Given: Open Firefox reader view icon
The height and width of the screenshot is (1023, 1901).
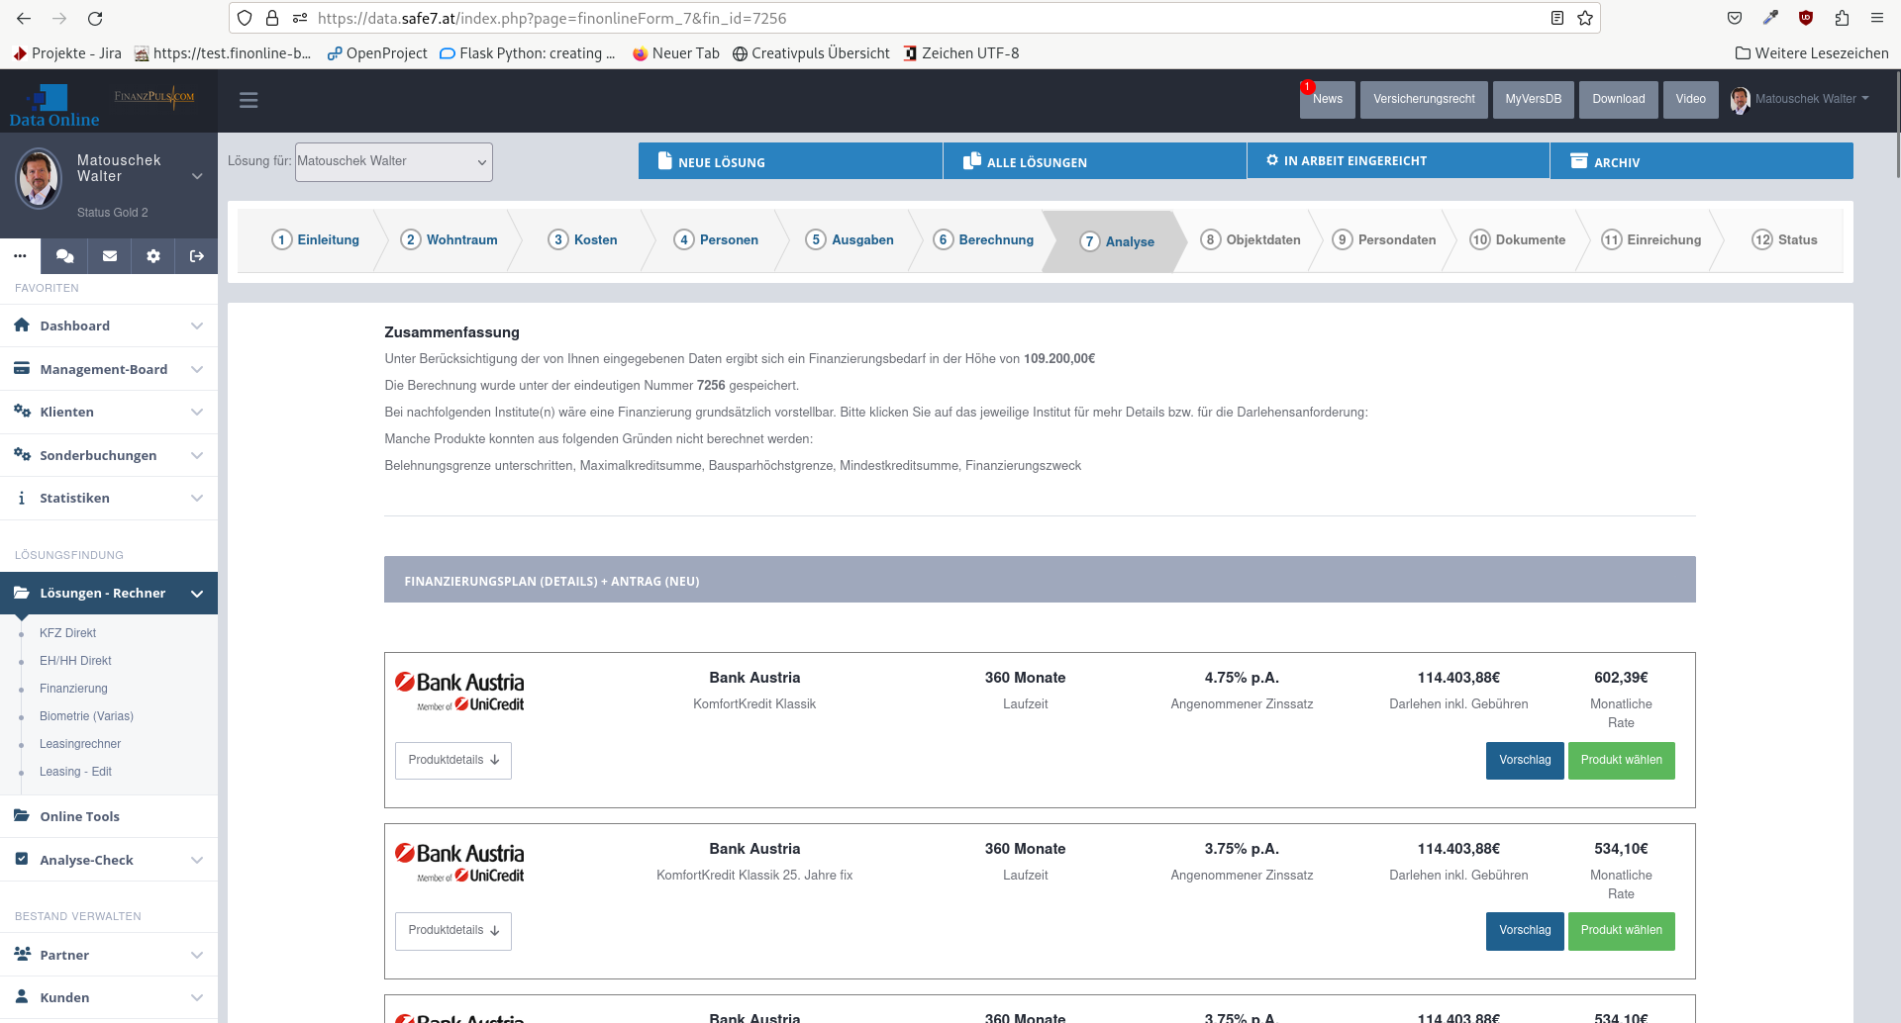Looking at the screenshot, I should pos(1557,18).
